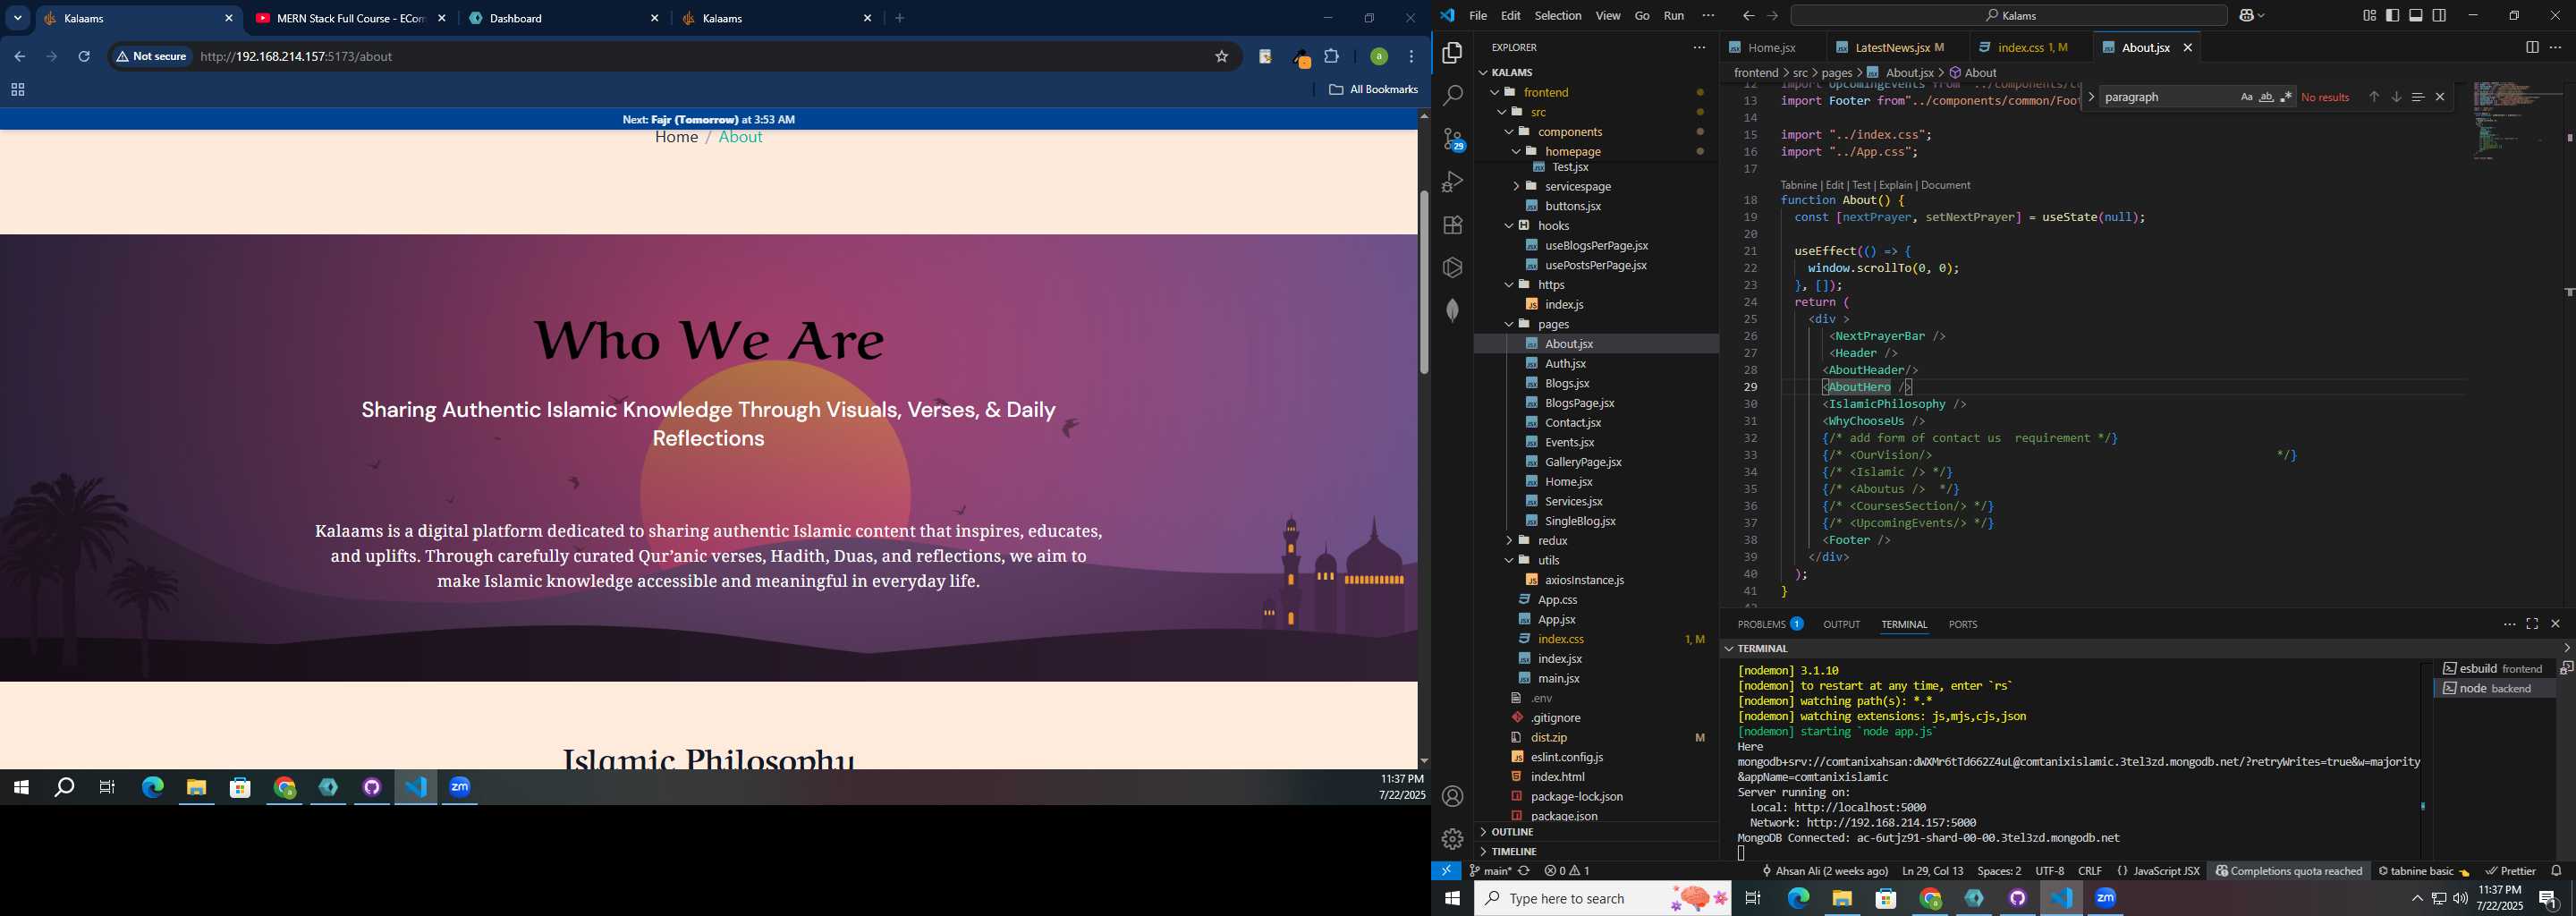Screen dimensions: 2576x916
Task: Open Chrome apps grid in bookmarks bar
Action: coord(17,90)
